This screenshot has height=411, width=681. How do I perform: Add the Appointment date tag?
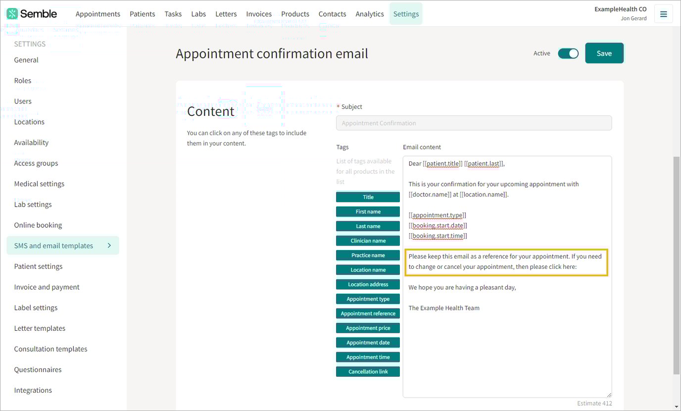click(368, 342)
